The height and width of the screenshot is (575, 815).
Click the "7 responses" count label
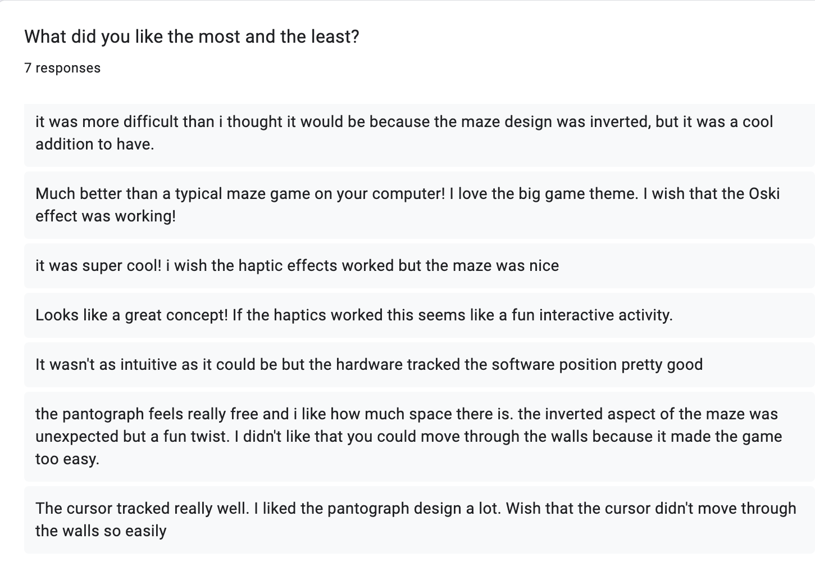pos(62,68)
